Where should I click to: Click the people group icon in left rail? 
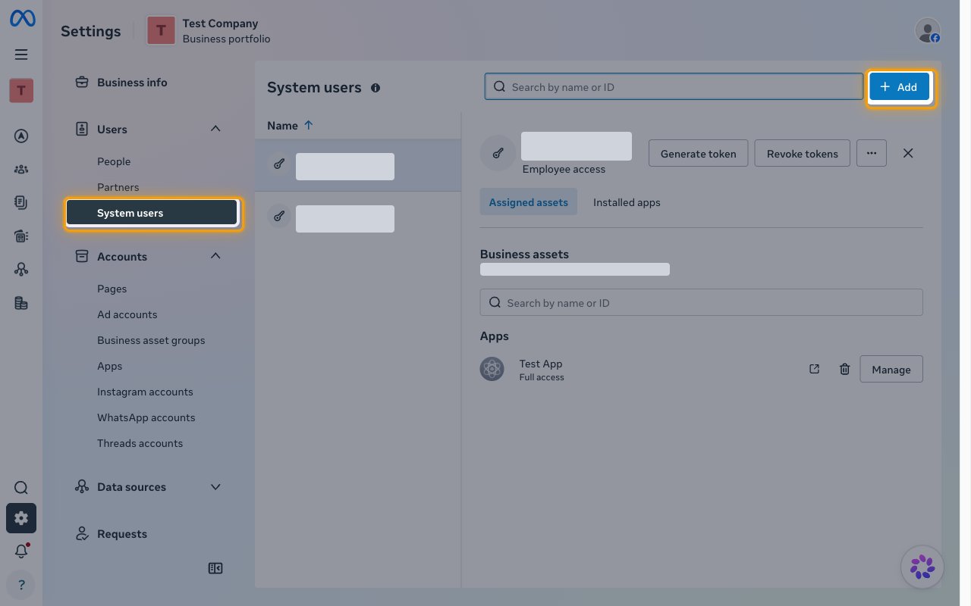click(x=21, y=170)
